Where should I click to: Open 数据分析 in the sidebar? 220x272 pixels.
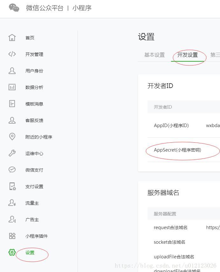[x=34, y=87]
